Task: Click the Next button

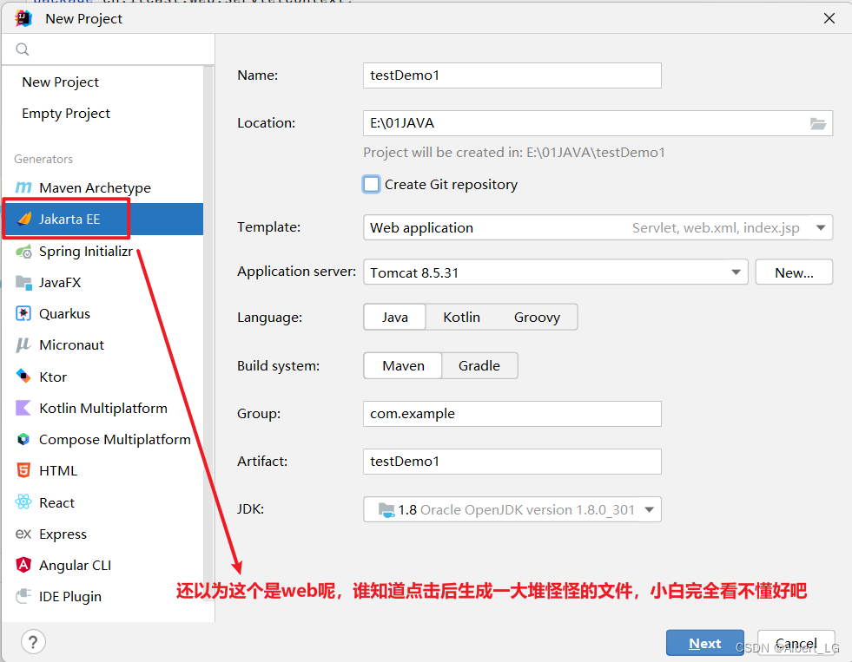Action: [x=704, y=643]
